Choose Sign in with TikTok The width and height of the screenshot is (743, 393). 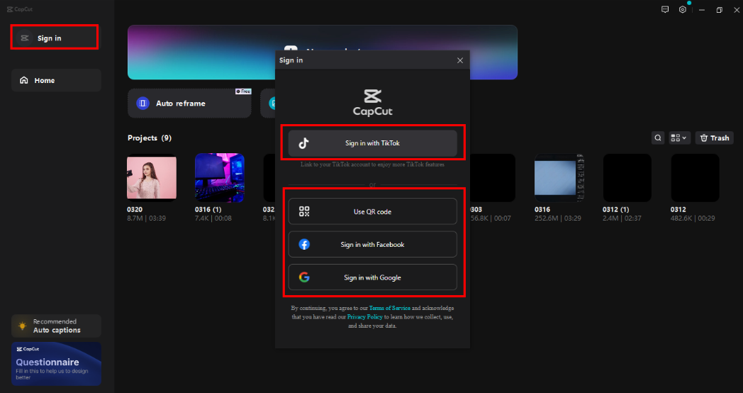[372, 143]
